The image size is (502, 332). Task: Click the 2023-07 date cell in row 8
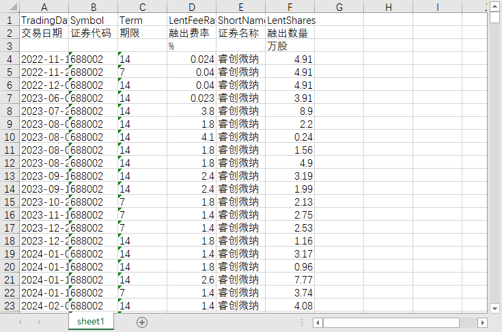pos(44,111)
